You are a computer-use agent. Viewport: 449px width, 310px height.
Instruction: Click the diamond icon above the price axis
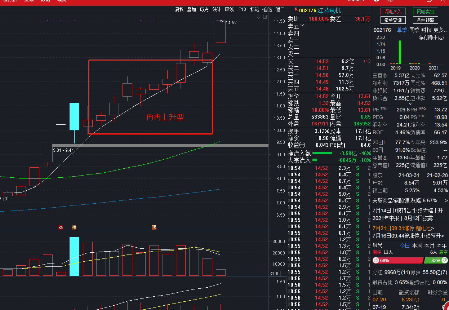pyautogui.click(x=258, y=17)
